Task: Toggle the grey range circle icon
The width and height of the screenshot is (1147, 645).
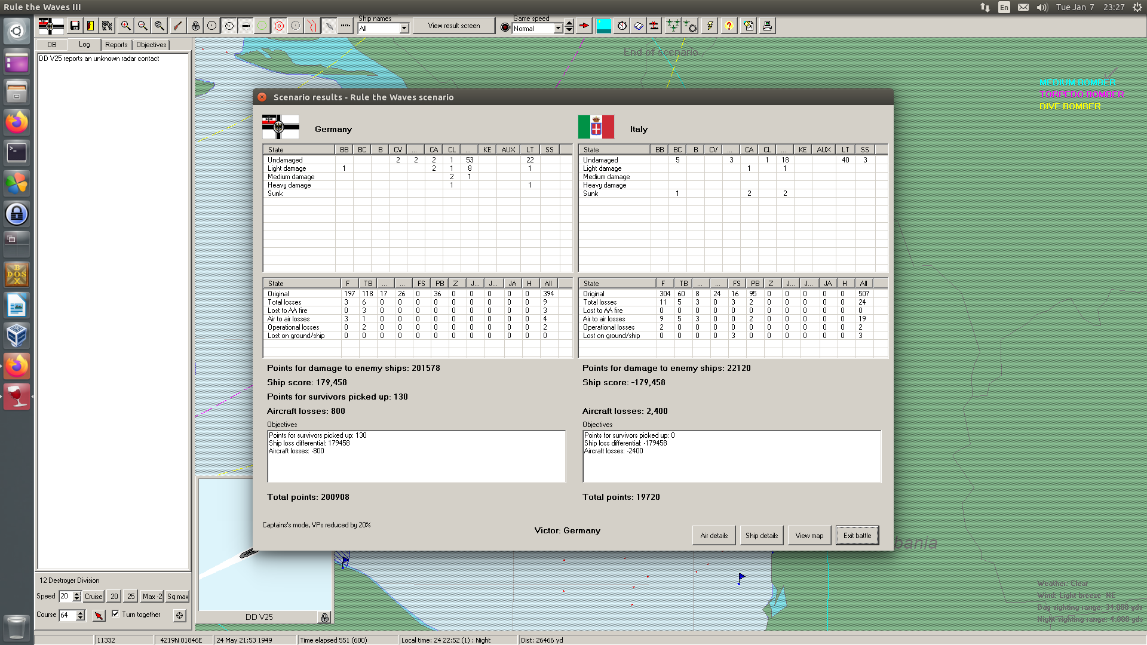Action: point(295,26)
